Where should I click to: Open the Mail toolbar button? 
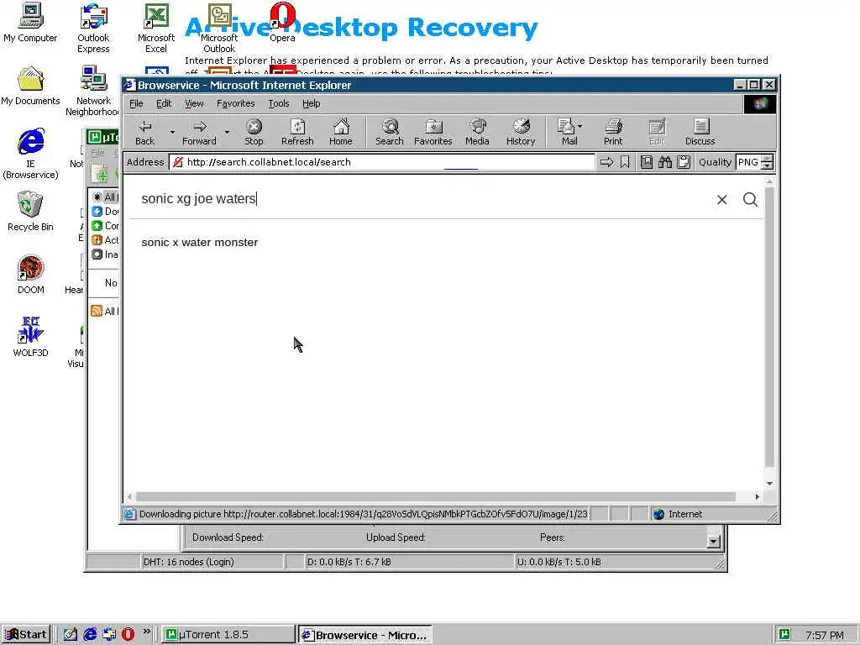click(x=569, y=133)
